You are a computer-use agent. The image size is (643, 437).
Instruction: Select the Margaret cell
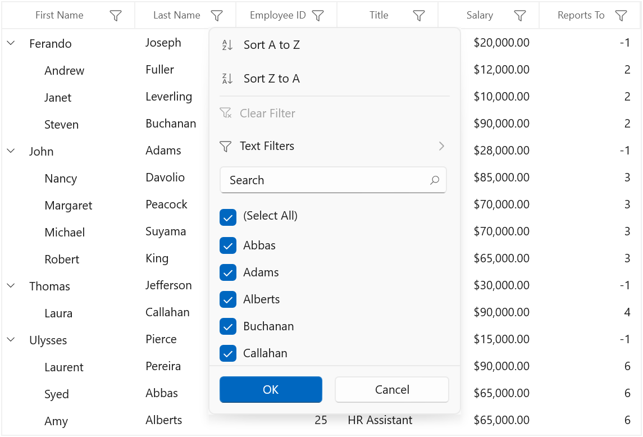[x=69, y=206]
